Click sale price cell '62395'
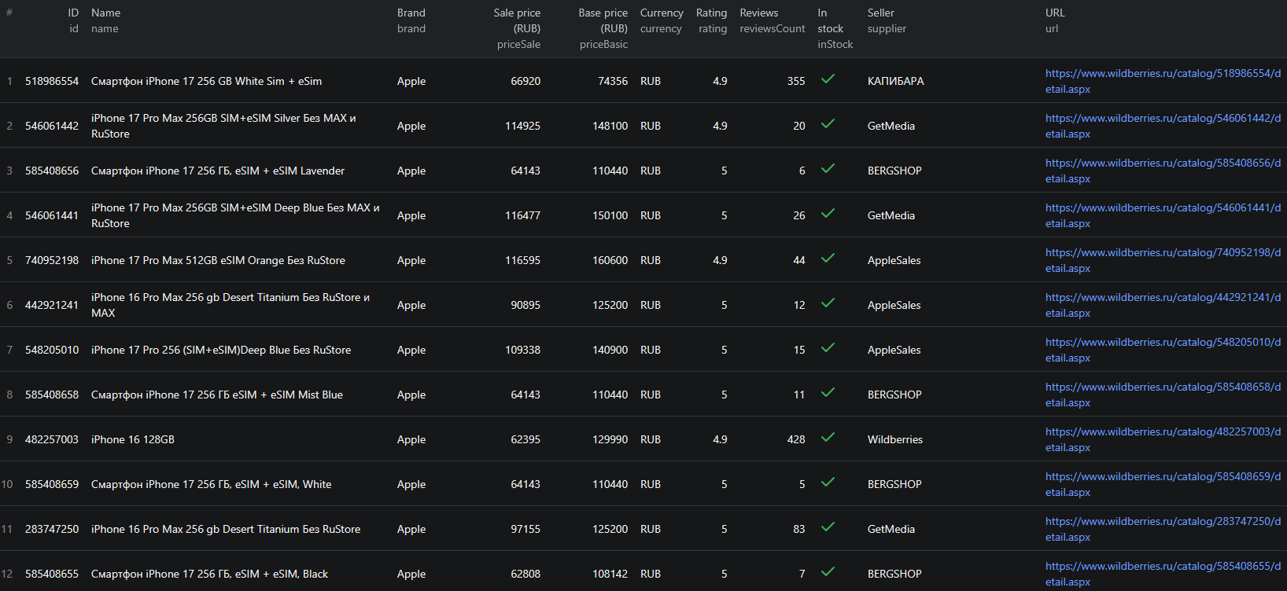The image size is (1287, 591). [x=525, y=439]
